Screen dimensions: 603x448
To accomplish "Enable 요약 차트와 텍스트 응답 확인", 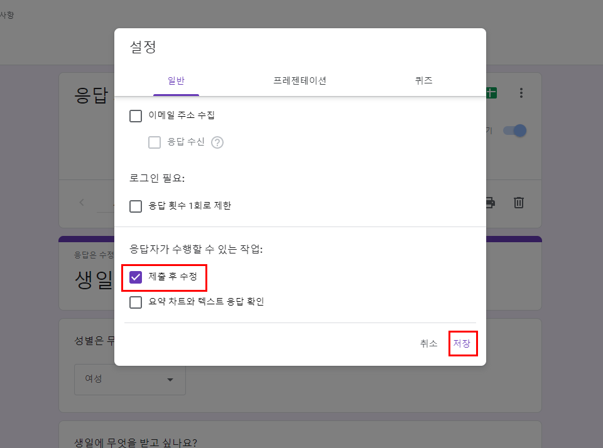I will pos(135,302).
